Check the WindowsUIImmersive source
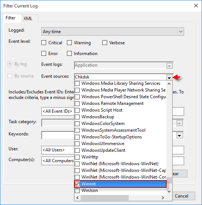Viewport: 202px width, 205px height. coord(77,144)
